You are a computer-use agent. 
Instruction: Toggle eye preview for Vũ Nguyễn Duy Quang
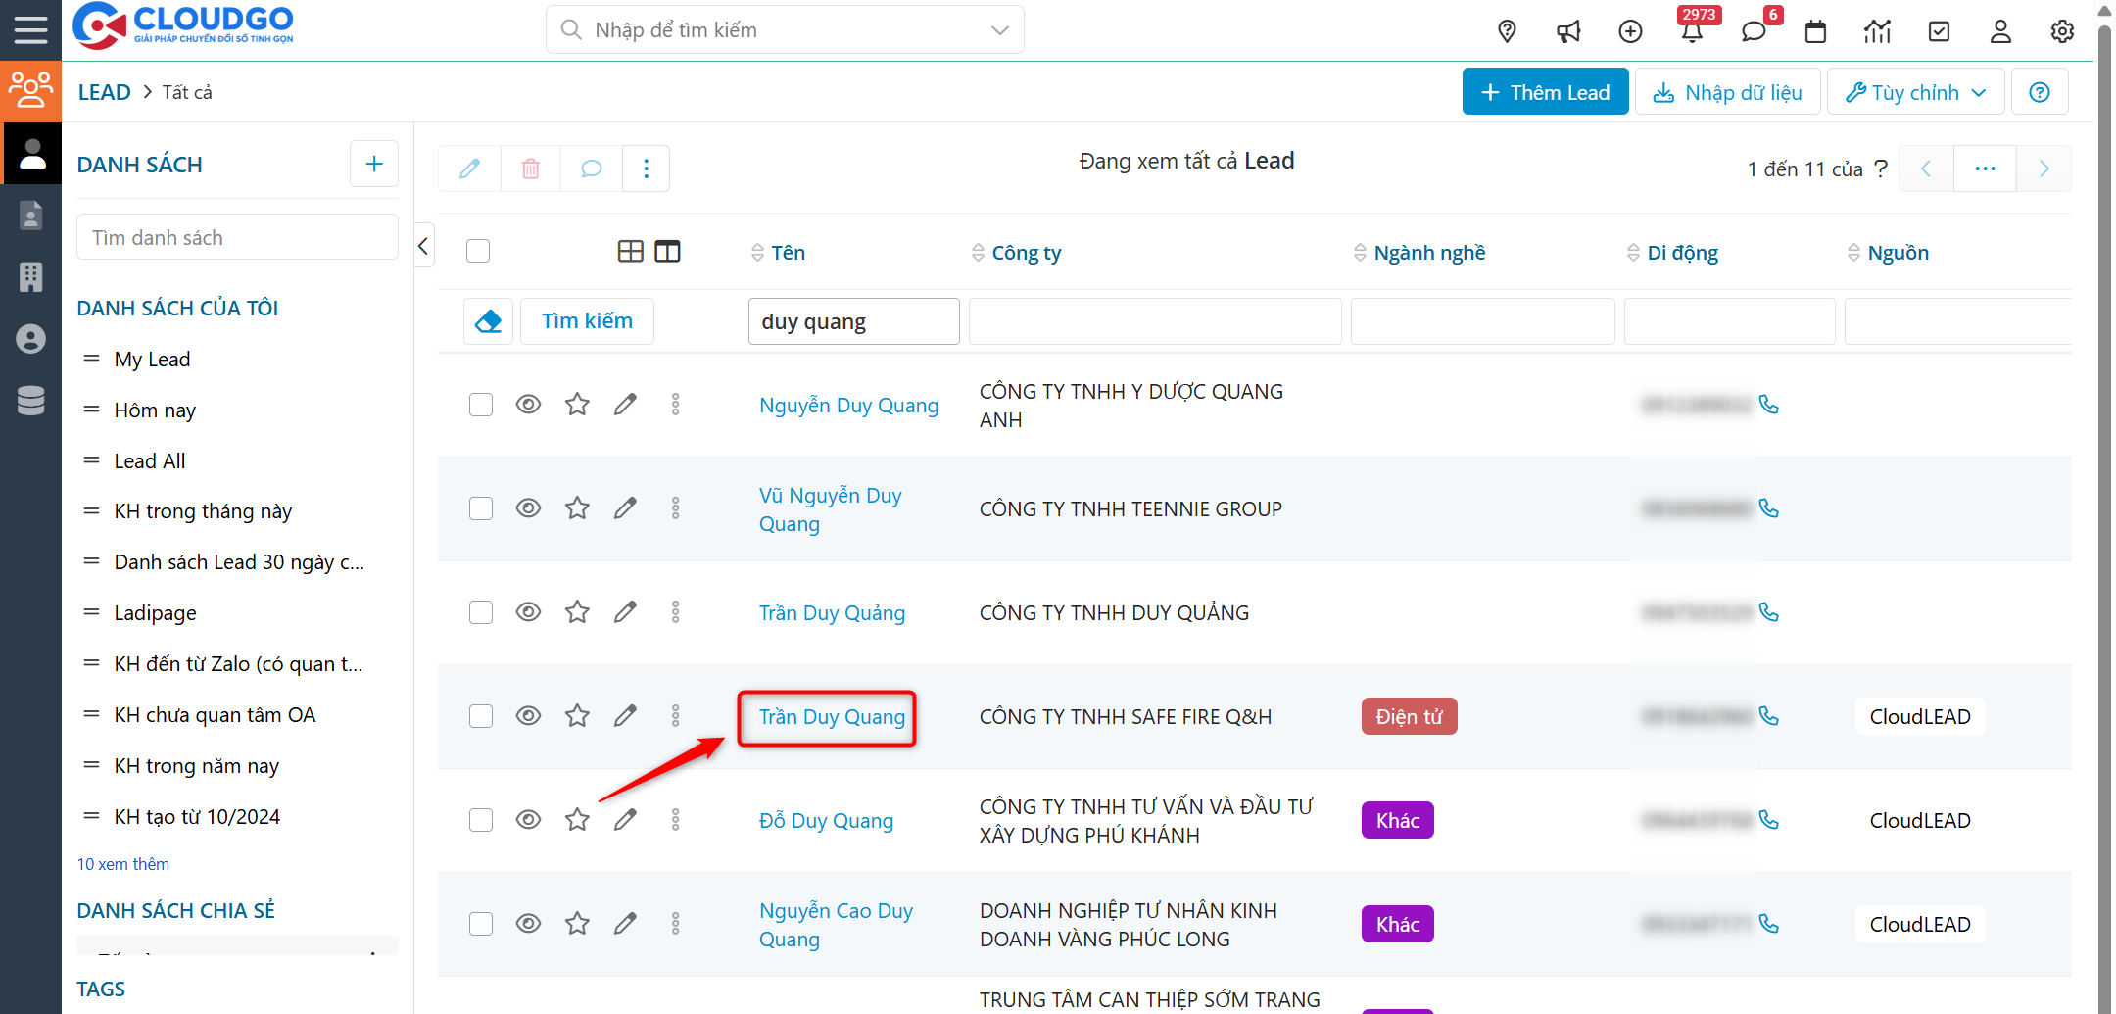pyautogui.click(x=528, y=508)
